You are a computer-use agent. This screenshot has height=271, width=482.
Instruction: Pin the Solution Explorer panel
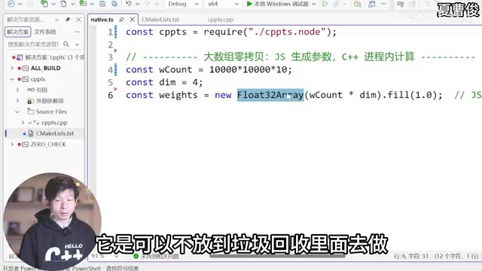pyautogui.click(x=68, y=20)
